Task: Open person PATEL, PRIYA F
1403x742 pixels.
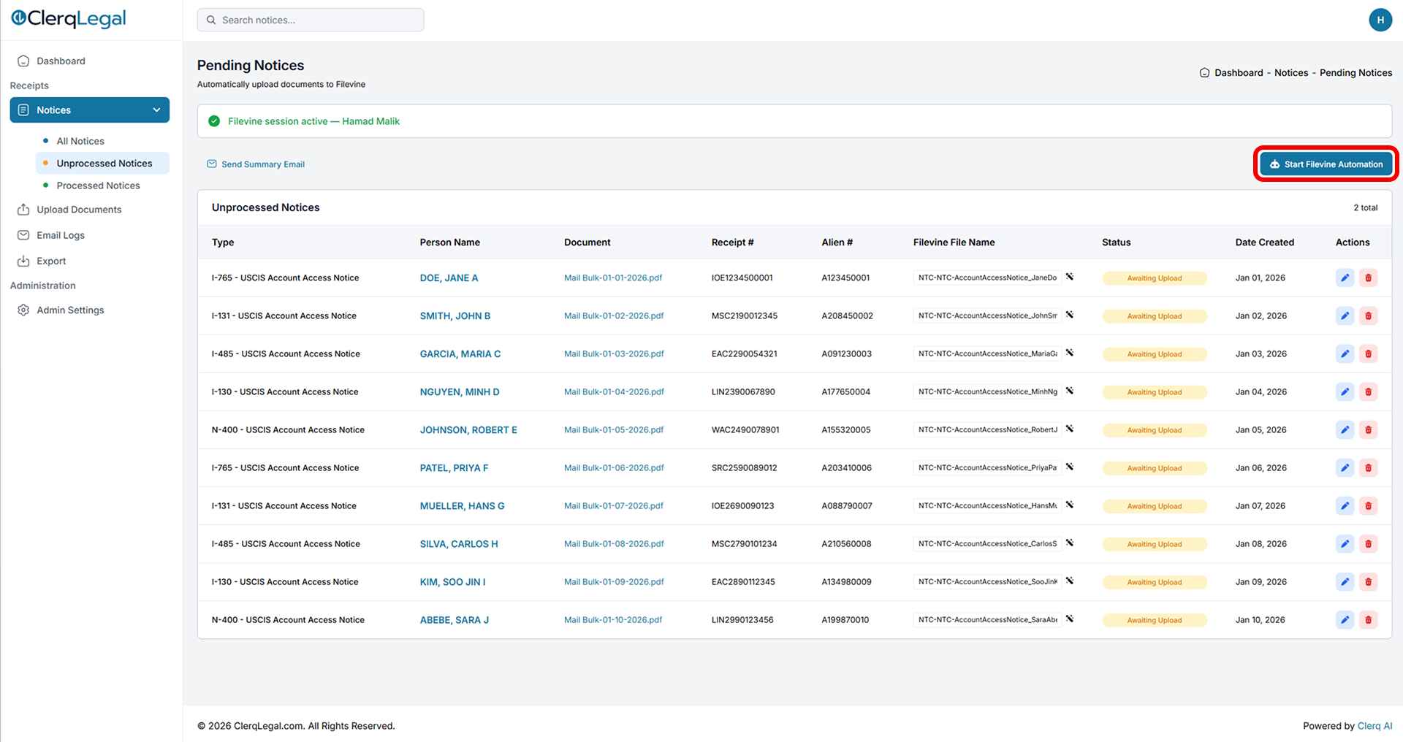Action: pos(454,468)
